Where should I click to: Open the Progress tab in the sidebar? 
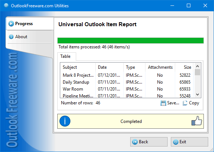pyautogui.click(x=30, y=24)
